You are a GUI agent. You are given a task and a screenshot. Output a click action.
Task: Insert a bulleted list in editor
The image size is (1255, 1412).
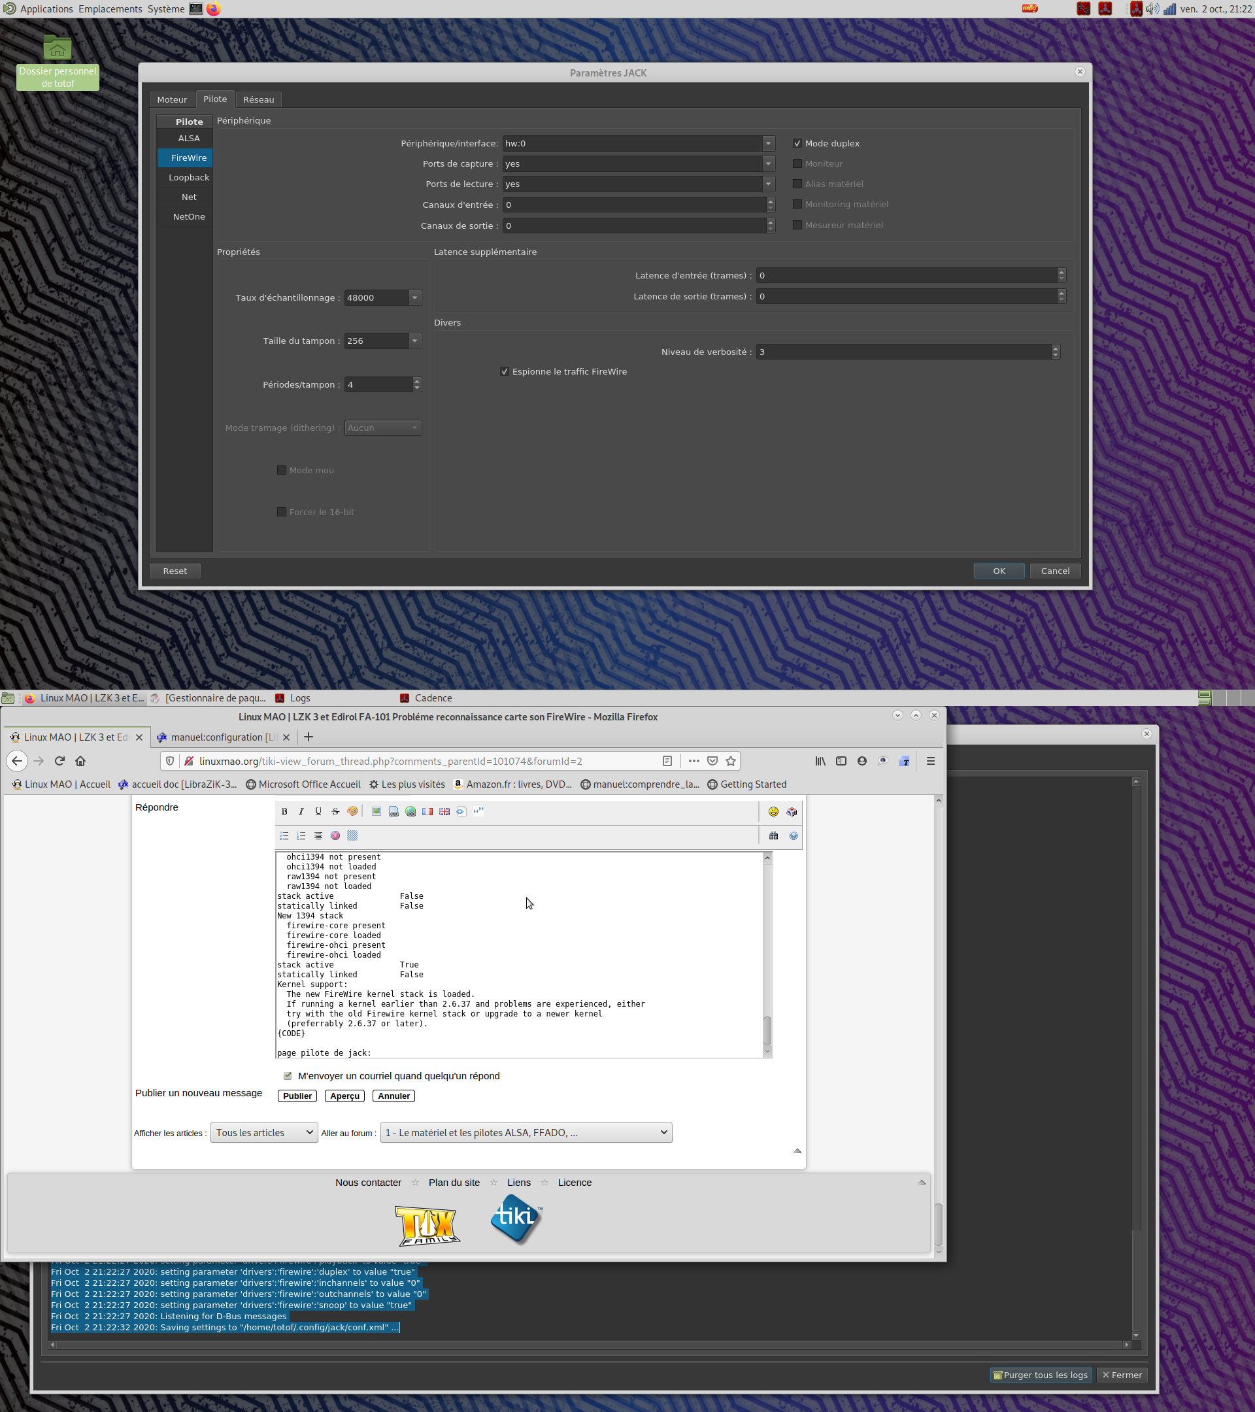click(x=284, y=836)
